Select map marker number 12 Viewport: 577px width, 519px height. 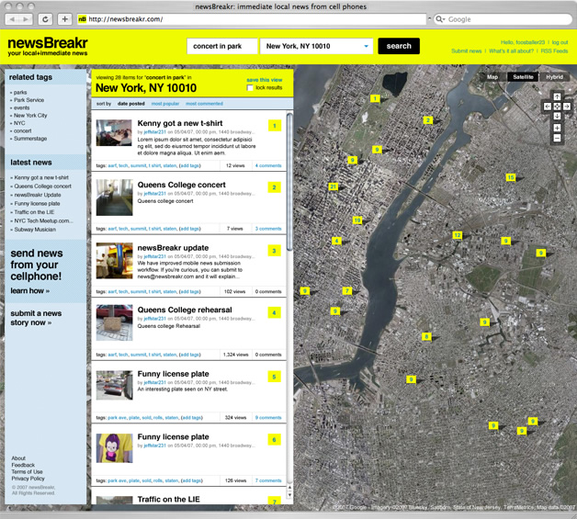(457, 234)
